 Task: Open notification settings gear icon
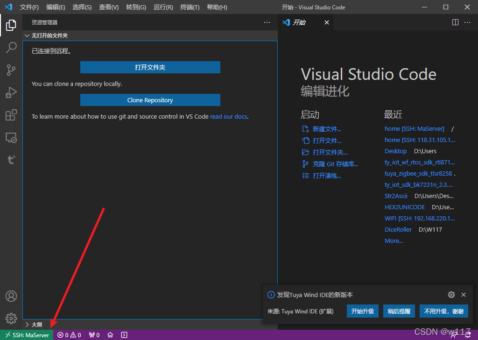point(451,295)
